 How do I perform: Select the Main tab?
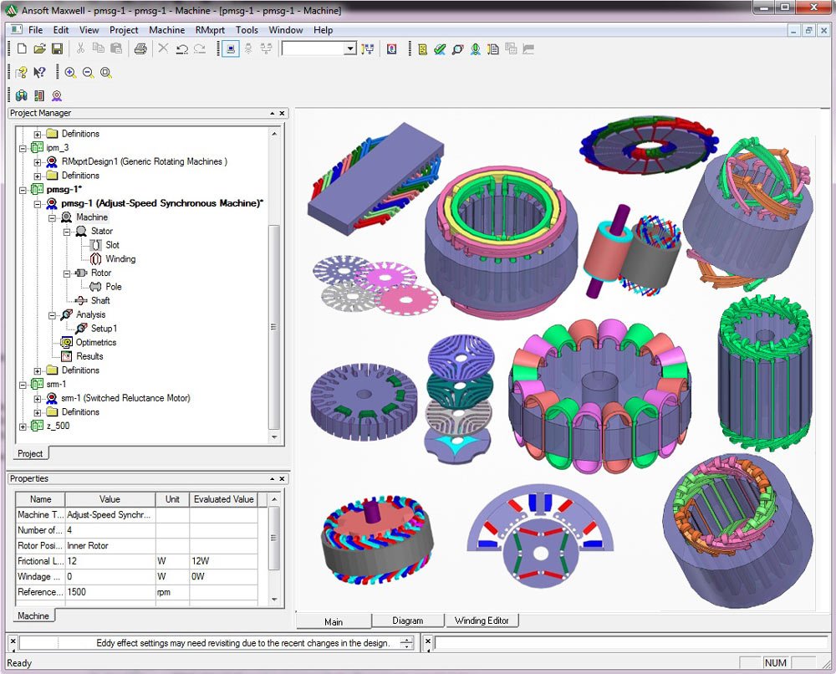(x=334, y=621)
